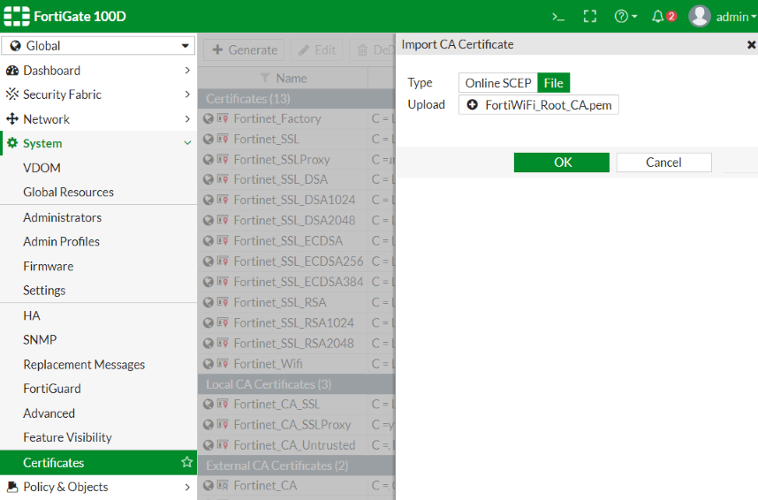
Task: Open the admin user menu
Action: (723, 17)
